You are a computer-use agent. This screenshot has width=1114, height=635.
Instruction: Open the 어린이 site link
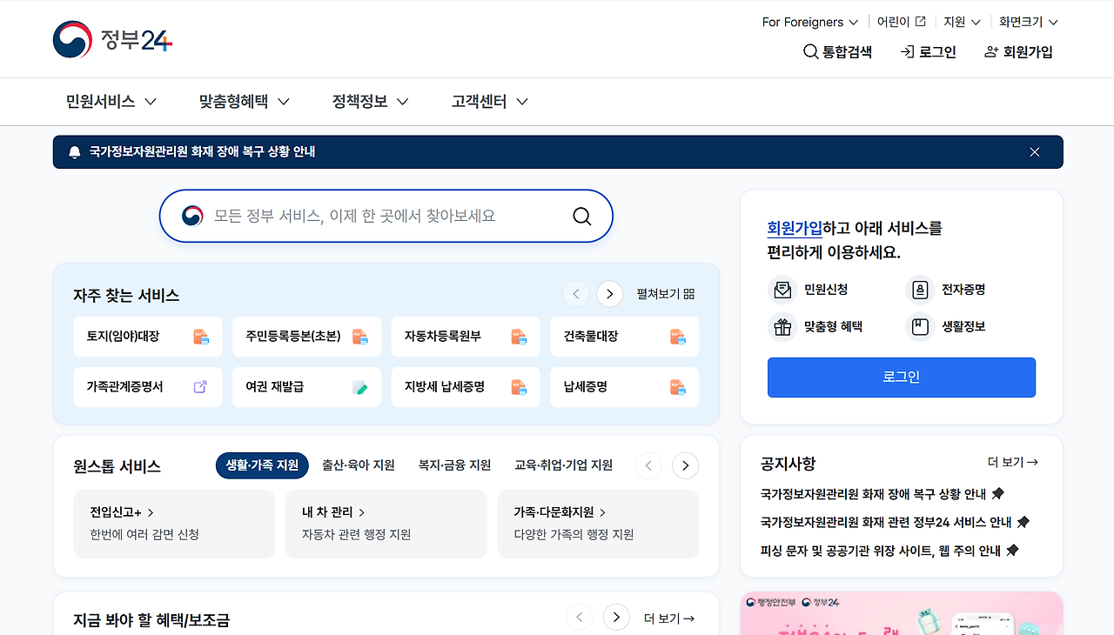[900, 22]
